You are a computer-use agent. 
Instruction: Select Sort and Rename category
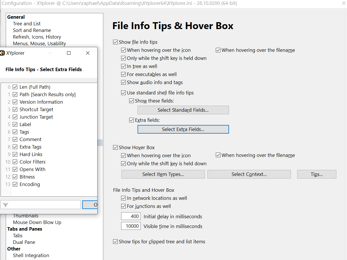pyautogui.click(x=32, y=30)
